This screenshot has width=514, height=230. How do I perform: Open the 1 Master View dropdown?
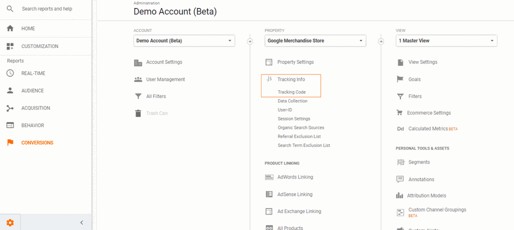point(446,40)
